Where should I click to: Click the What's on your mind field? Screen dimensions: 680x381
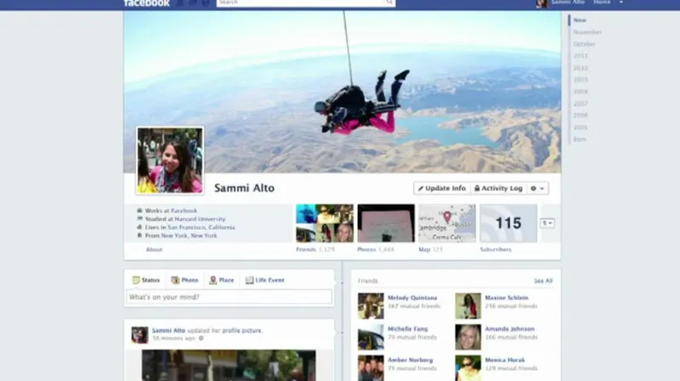click(x=229, y=297)
